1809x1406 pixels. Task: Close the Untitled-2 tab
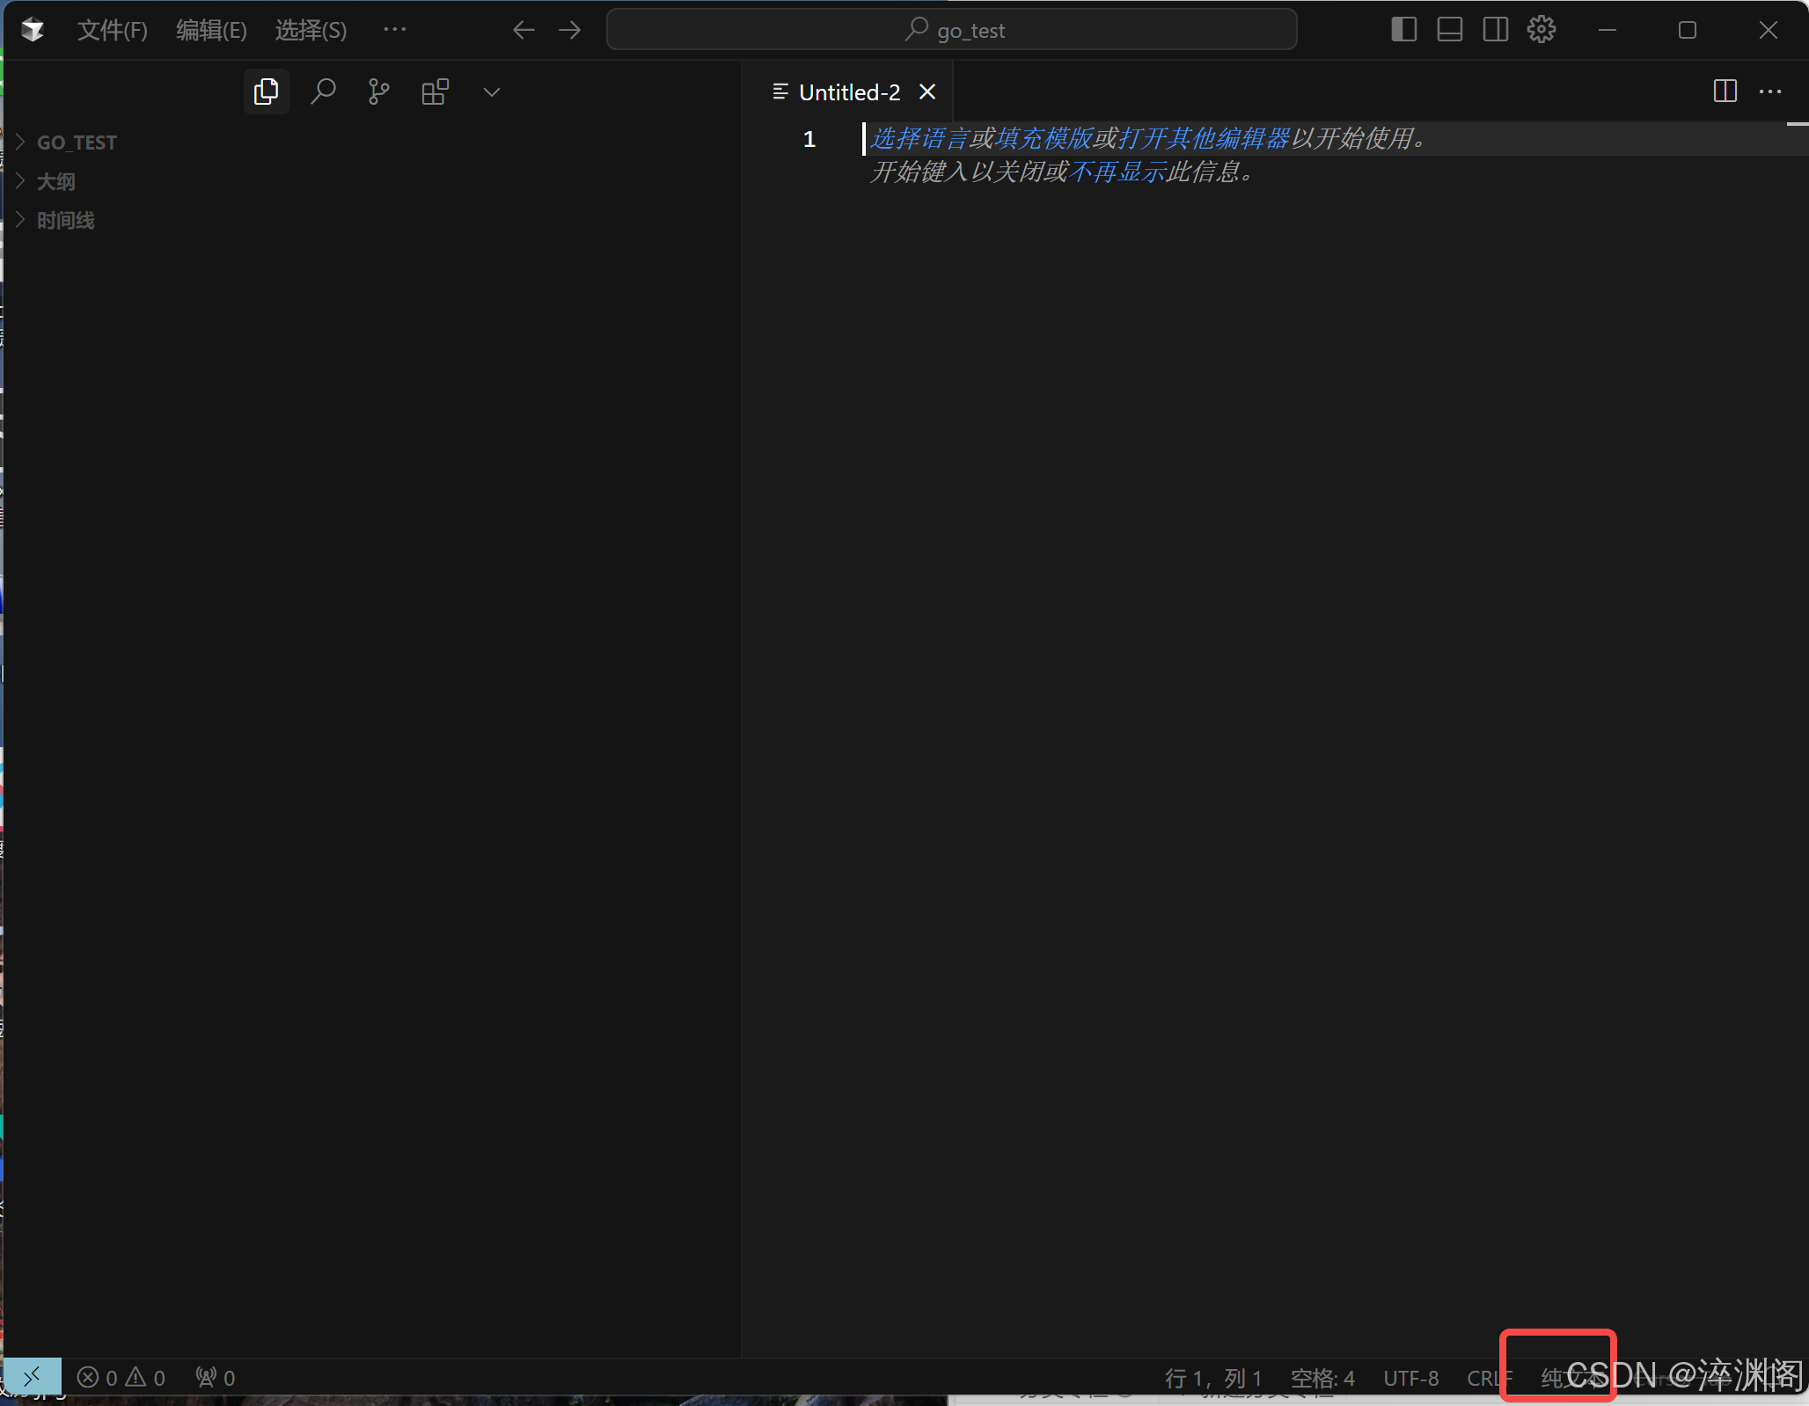(927, 92)
